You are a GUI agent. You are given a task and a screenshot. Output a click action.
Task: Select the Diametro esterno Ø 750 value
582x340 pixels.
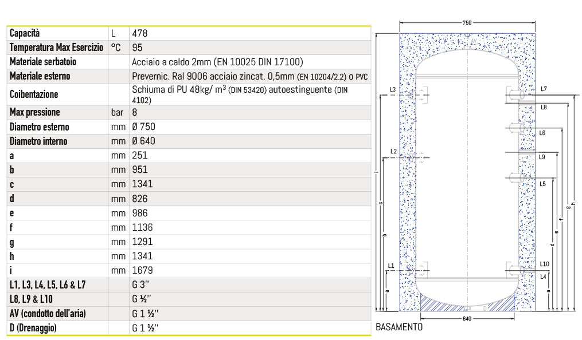143,127
